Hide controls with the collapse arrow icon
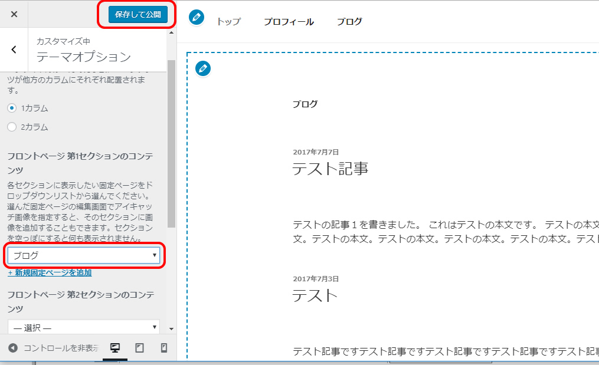Viewport: 599px width, 365px height. pyautogui.click(x=13, y=348)
